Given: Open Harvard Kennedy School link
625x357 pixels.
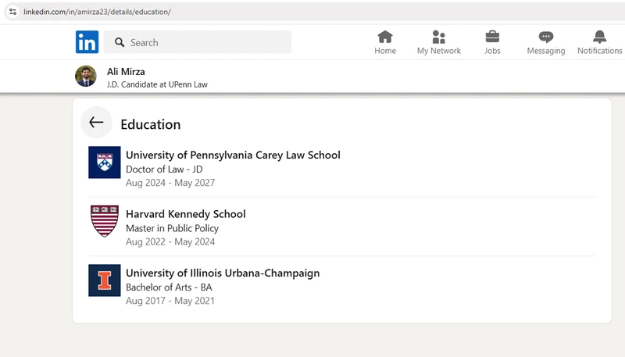Looking at the screenshot, I should (x=186, y=214).
